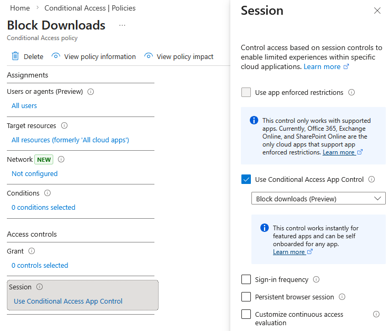Open the Block downloads (Preview) dropdown
The image size is (390, 331).
tap(318, 199)
